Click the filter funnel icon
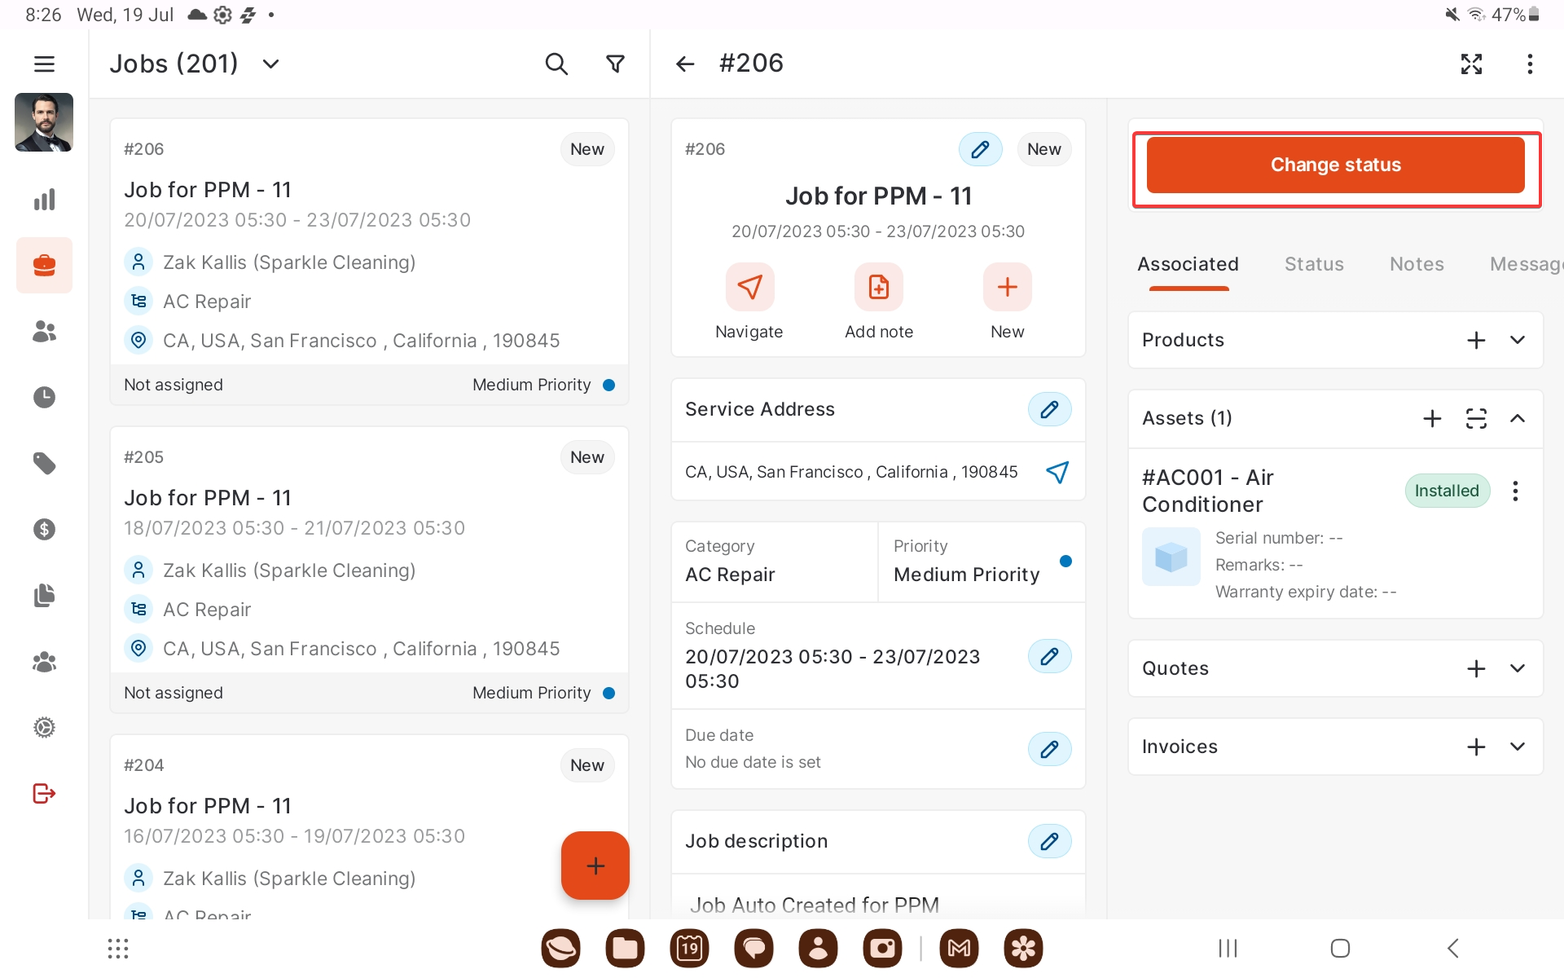Image resolution: width=1564 pixels, height=978 pixels. [616, 64]
